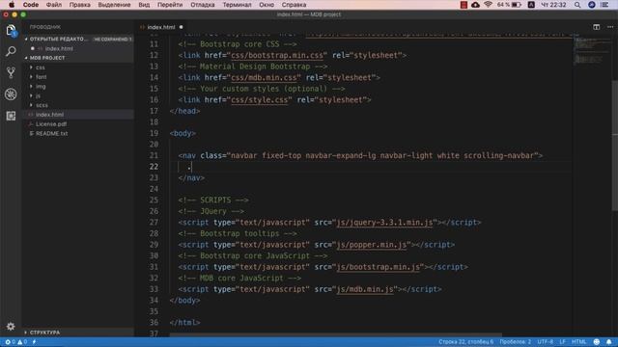The height and width of the screenshot is (347, 618).
Task: Click the nav class attribute text on line 21
Action: tap(371, 156)
